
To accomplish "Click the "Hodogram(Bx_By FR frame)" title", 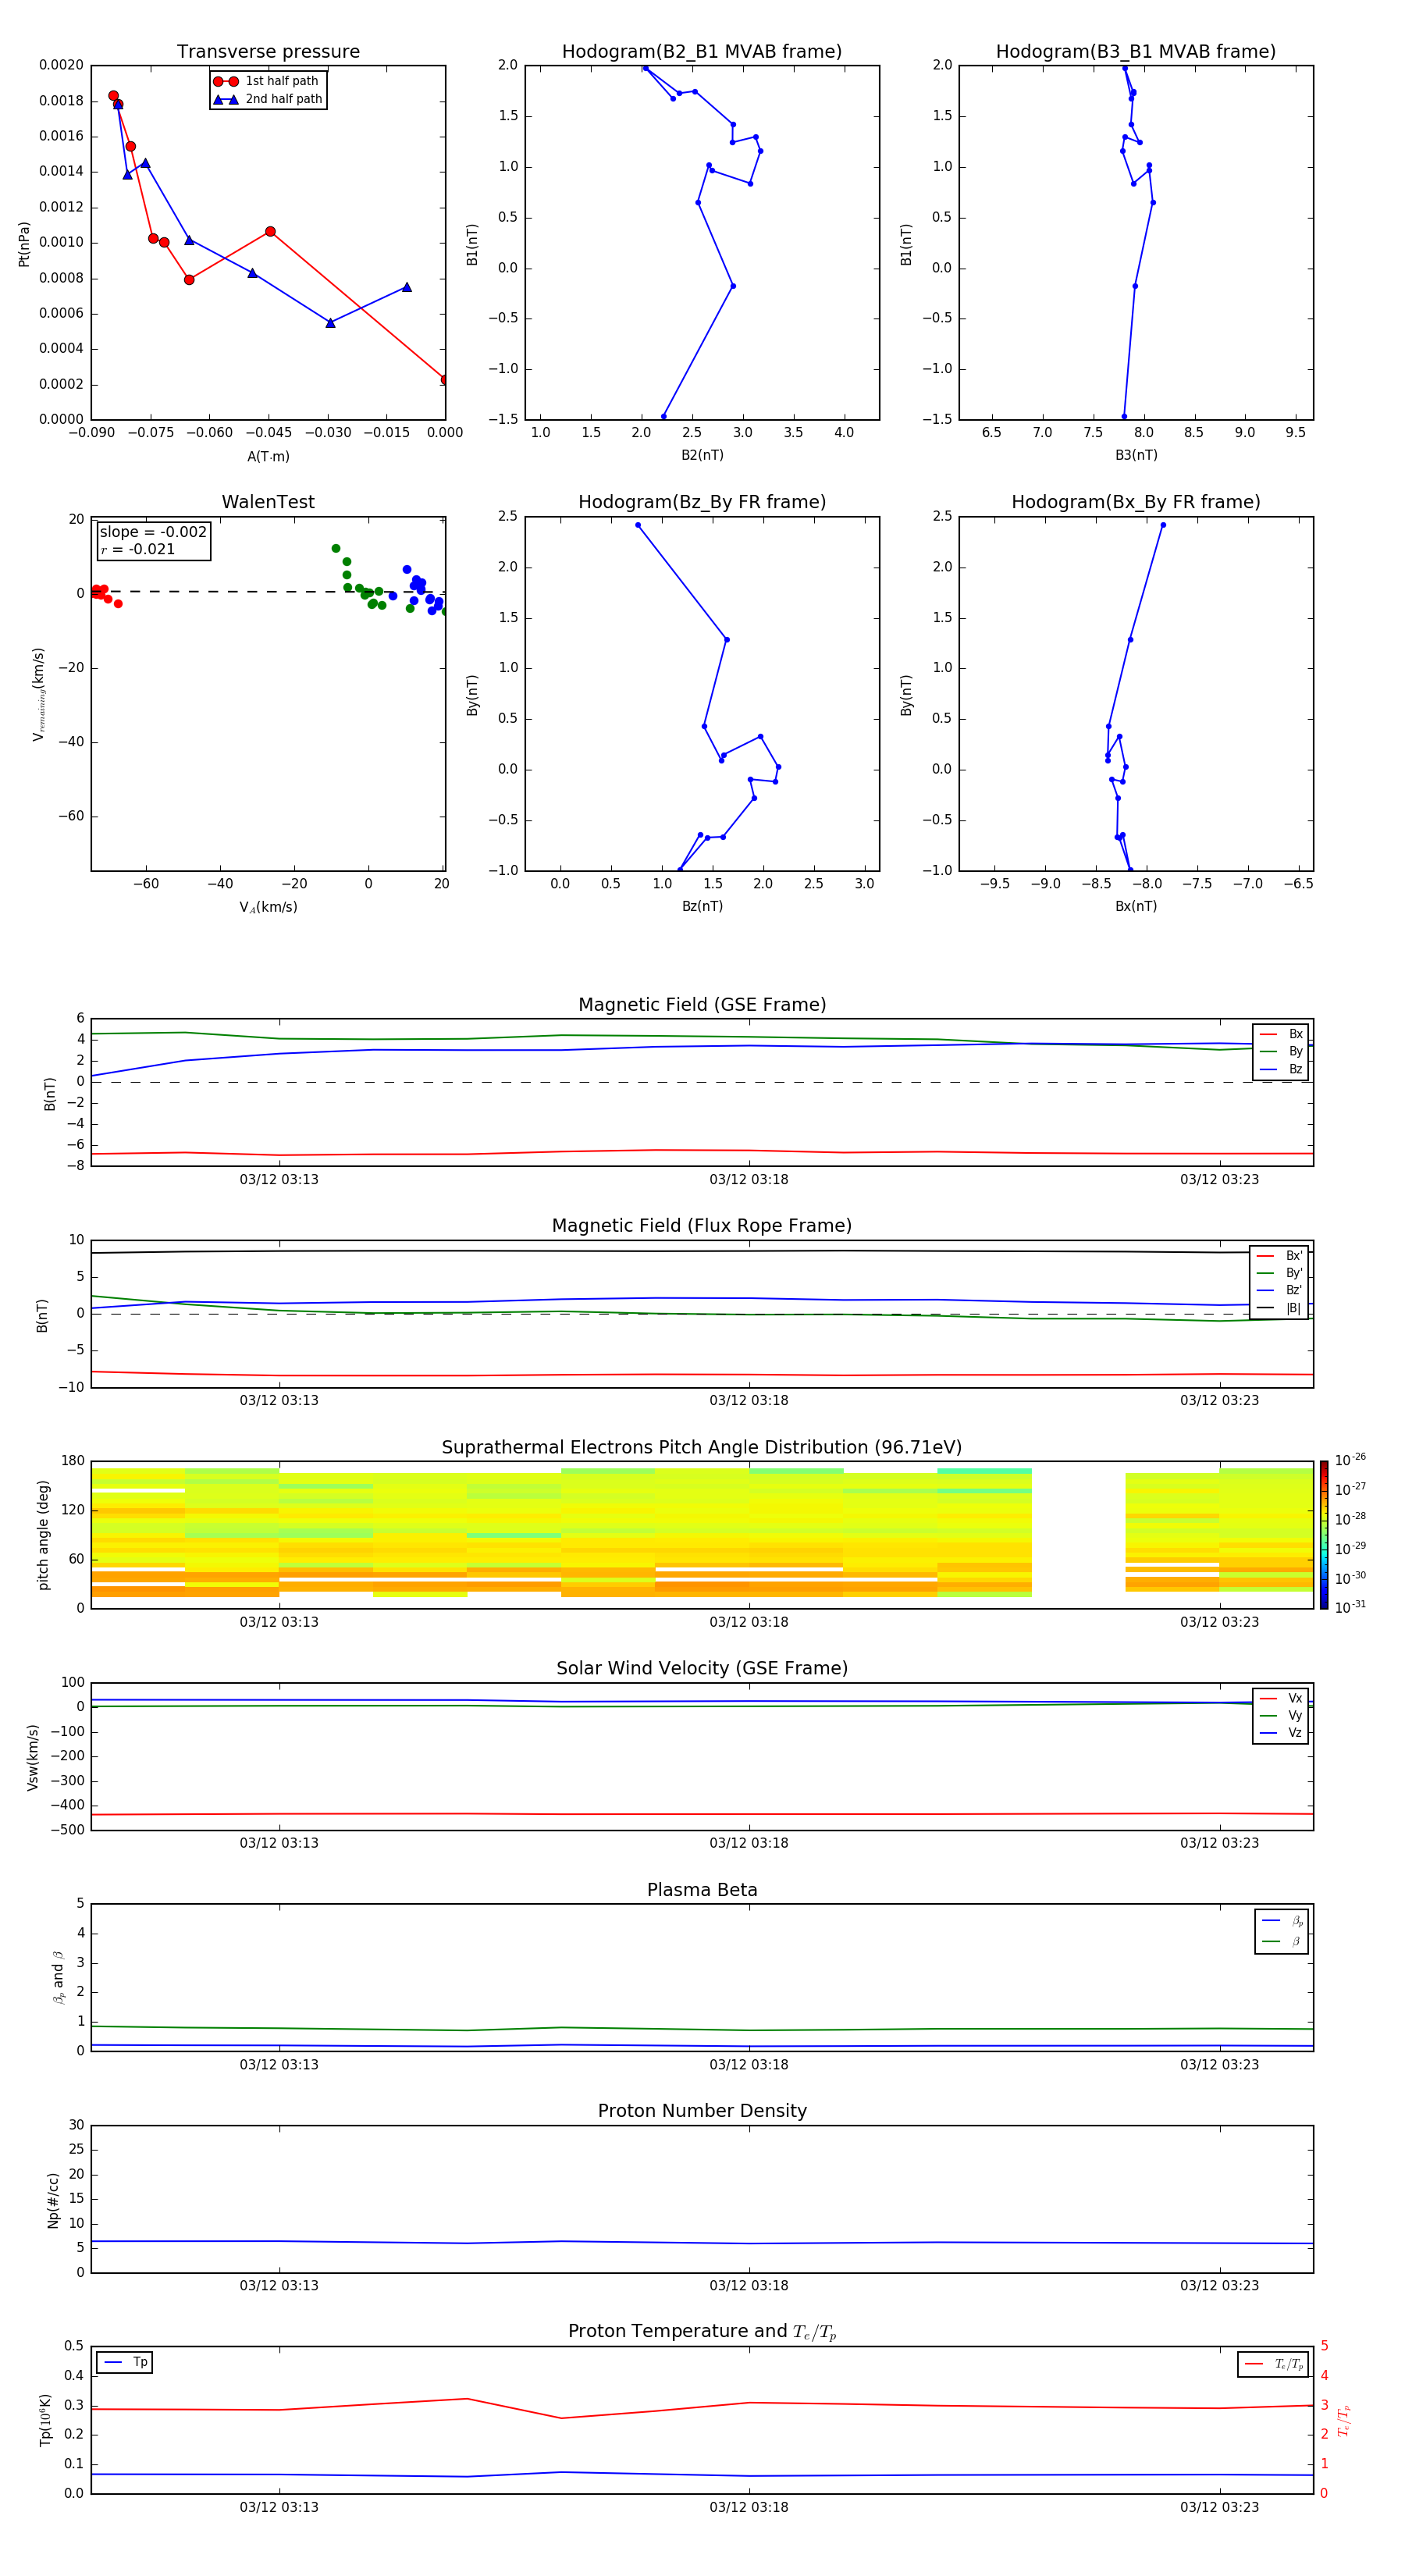I will coord(1136,502).
